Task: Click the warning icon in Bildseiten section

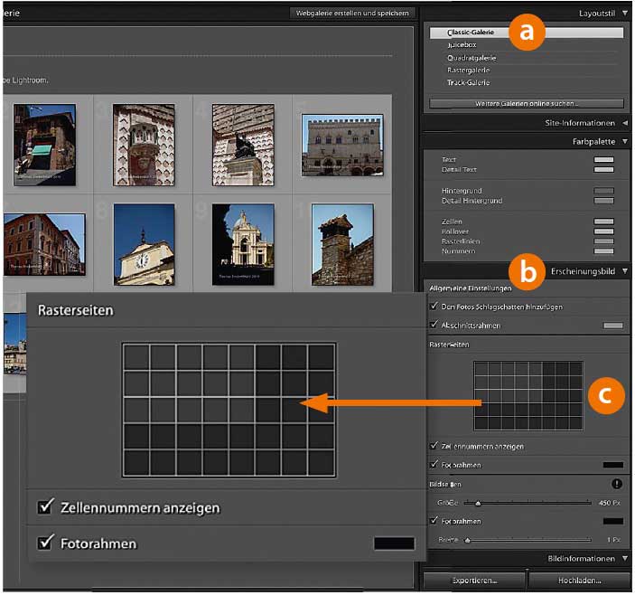Action: pos(617,484)
